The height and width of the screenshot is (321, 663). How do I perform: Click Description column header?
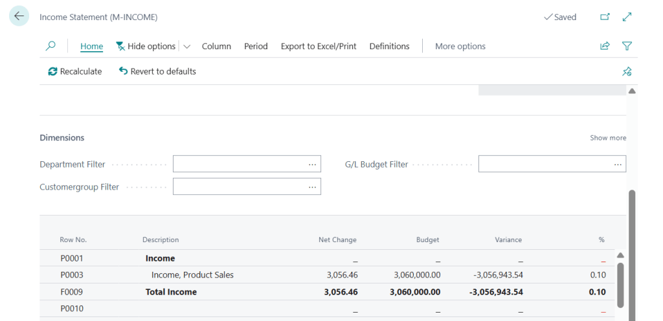161,239
